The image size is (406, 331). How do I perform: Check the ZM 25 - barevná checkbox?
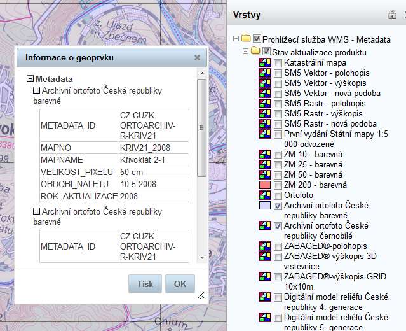(278, 165)
